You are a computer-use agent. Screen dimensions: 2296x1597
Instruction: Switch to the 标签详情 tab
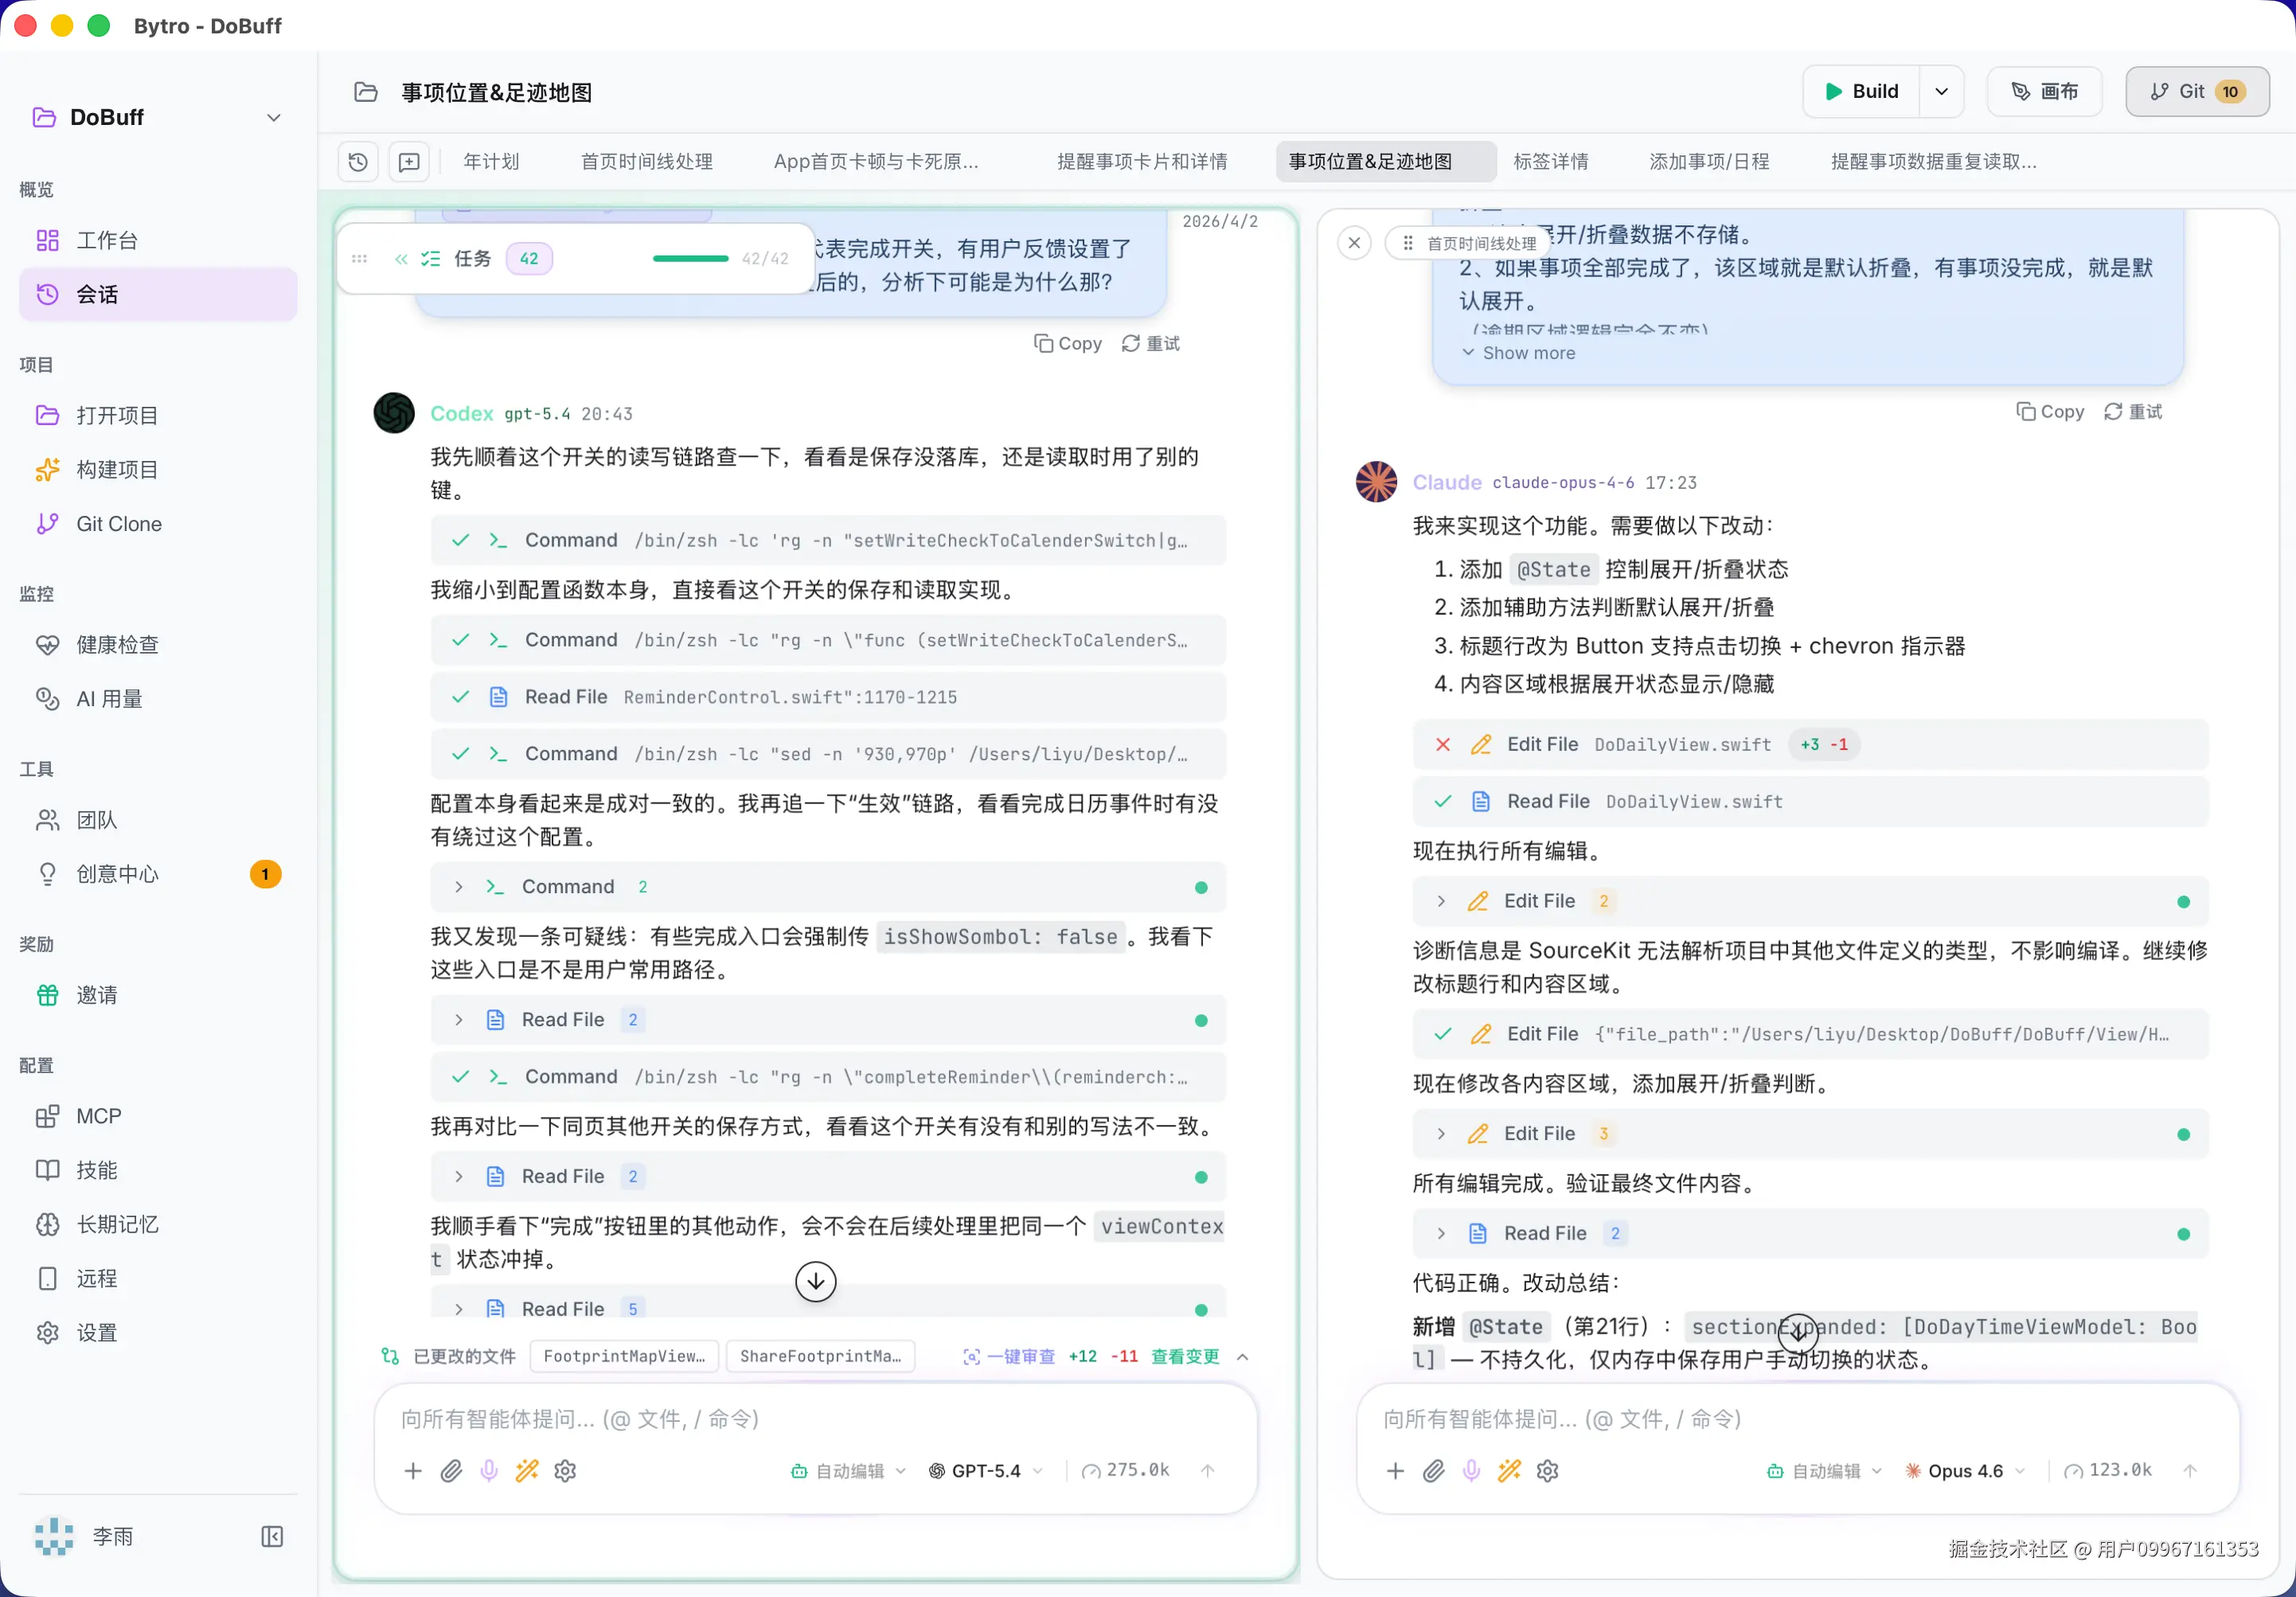click(x=1550, y=162)
